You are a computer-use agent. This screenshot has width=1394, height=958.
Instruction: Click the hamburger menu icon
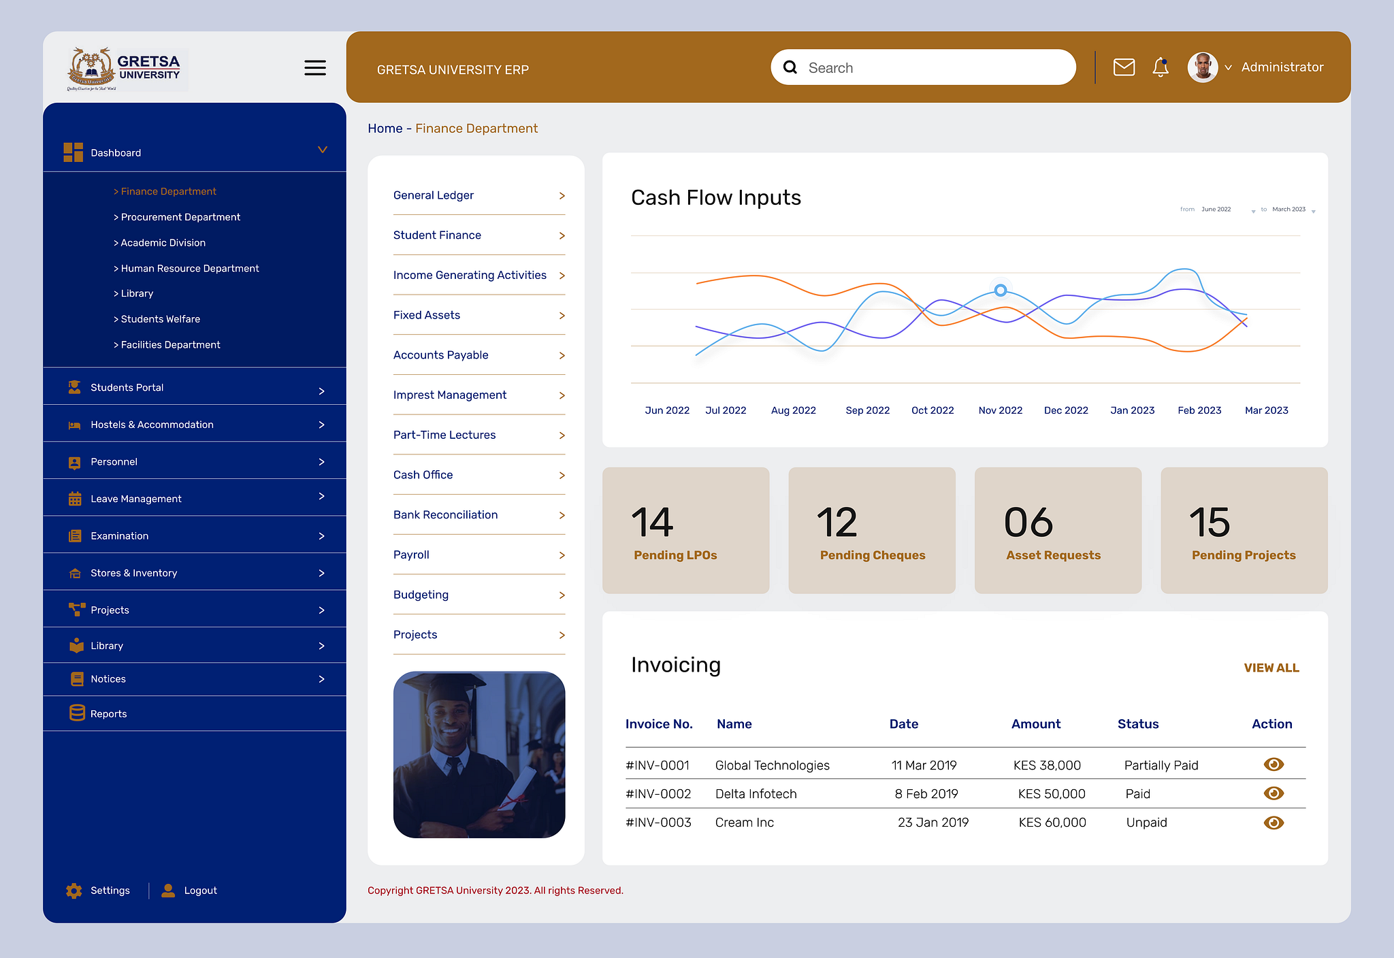314,67
